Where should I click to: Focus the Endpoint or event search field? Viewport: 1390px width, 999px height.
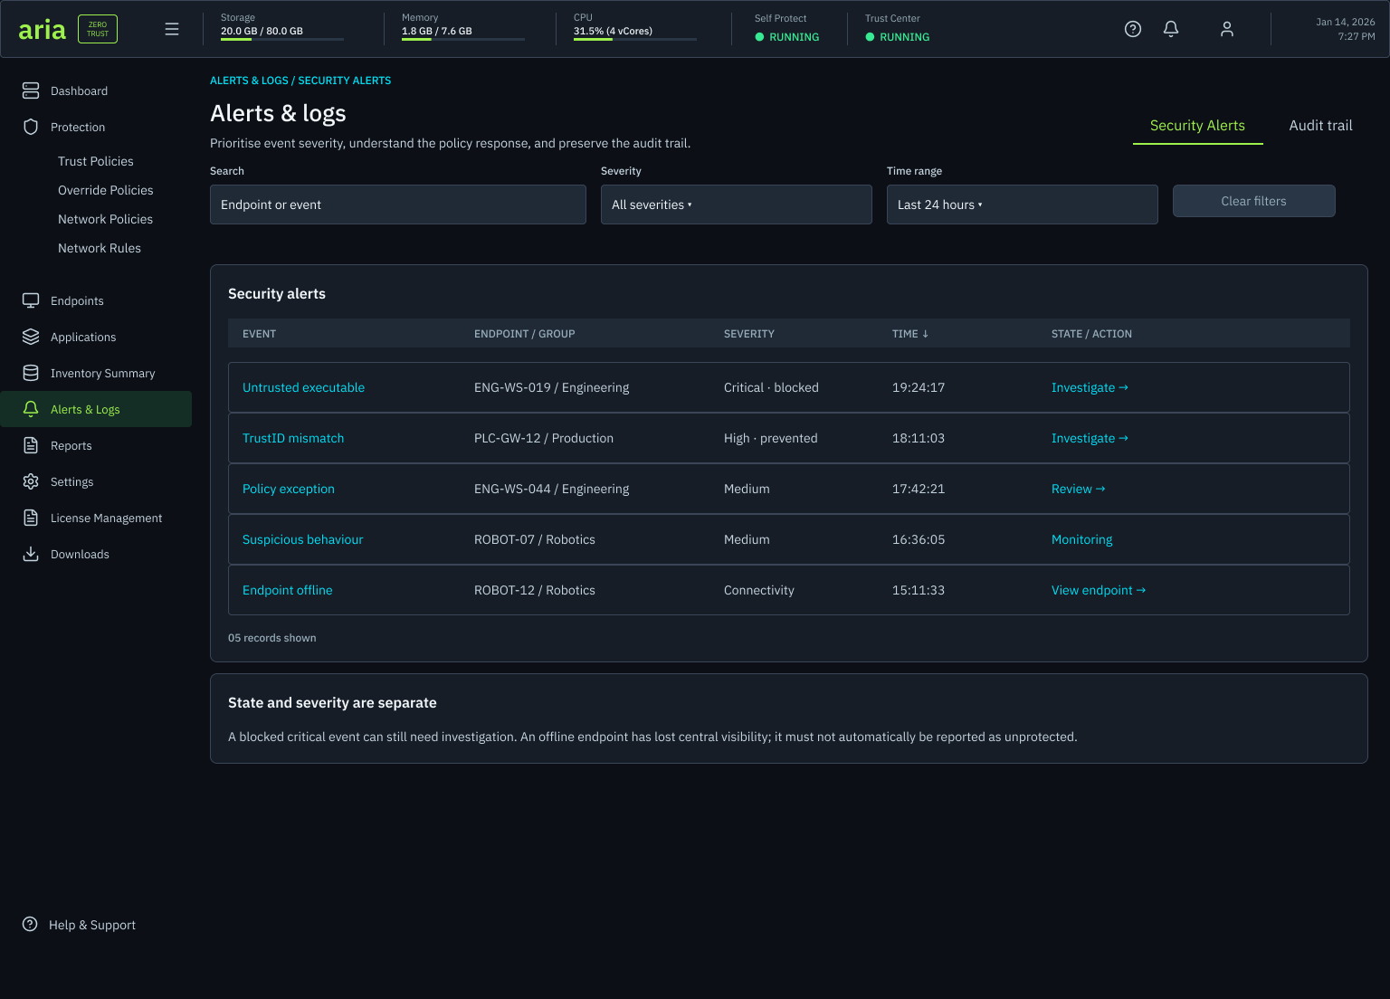(x=398, y=205)
